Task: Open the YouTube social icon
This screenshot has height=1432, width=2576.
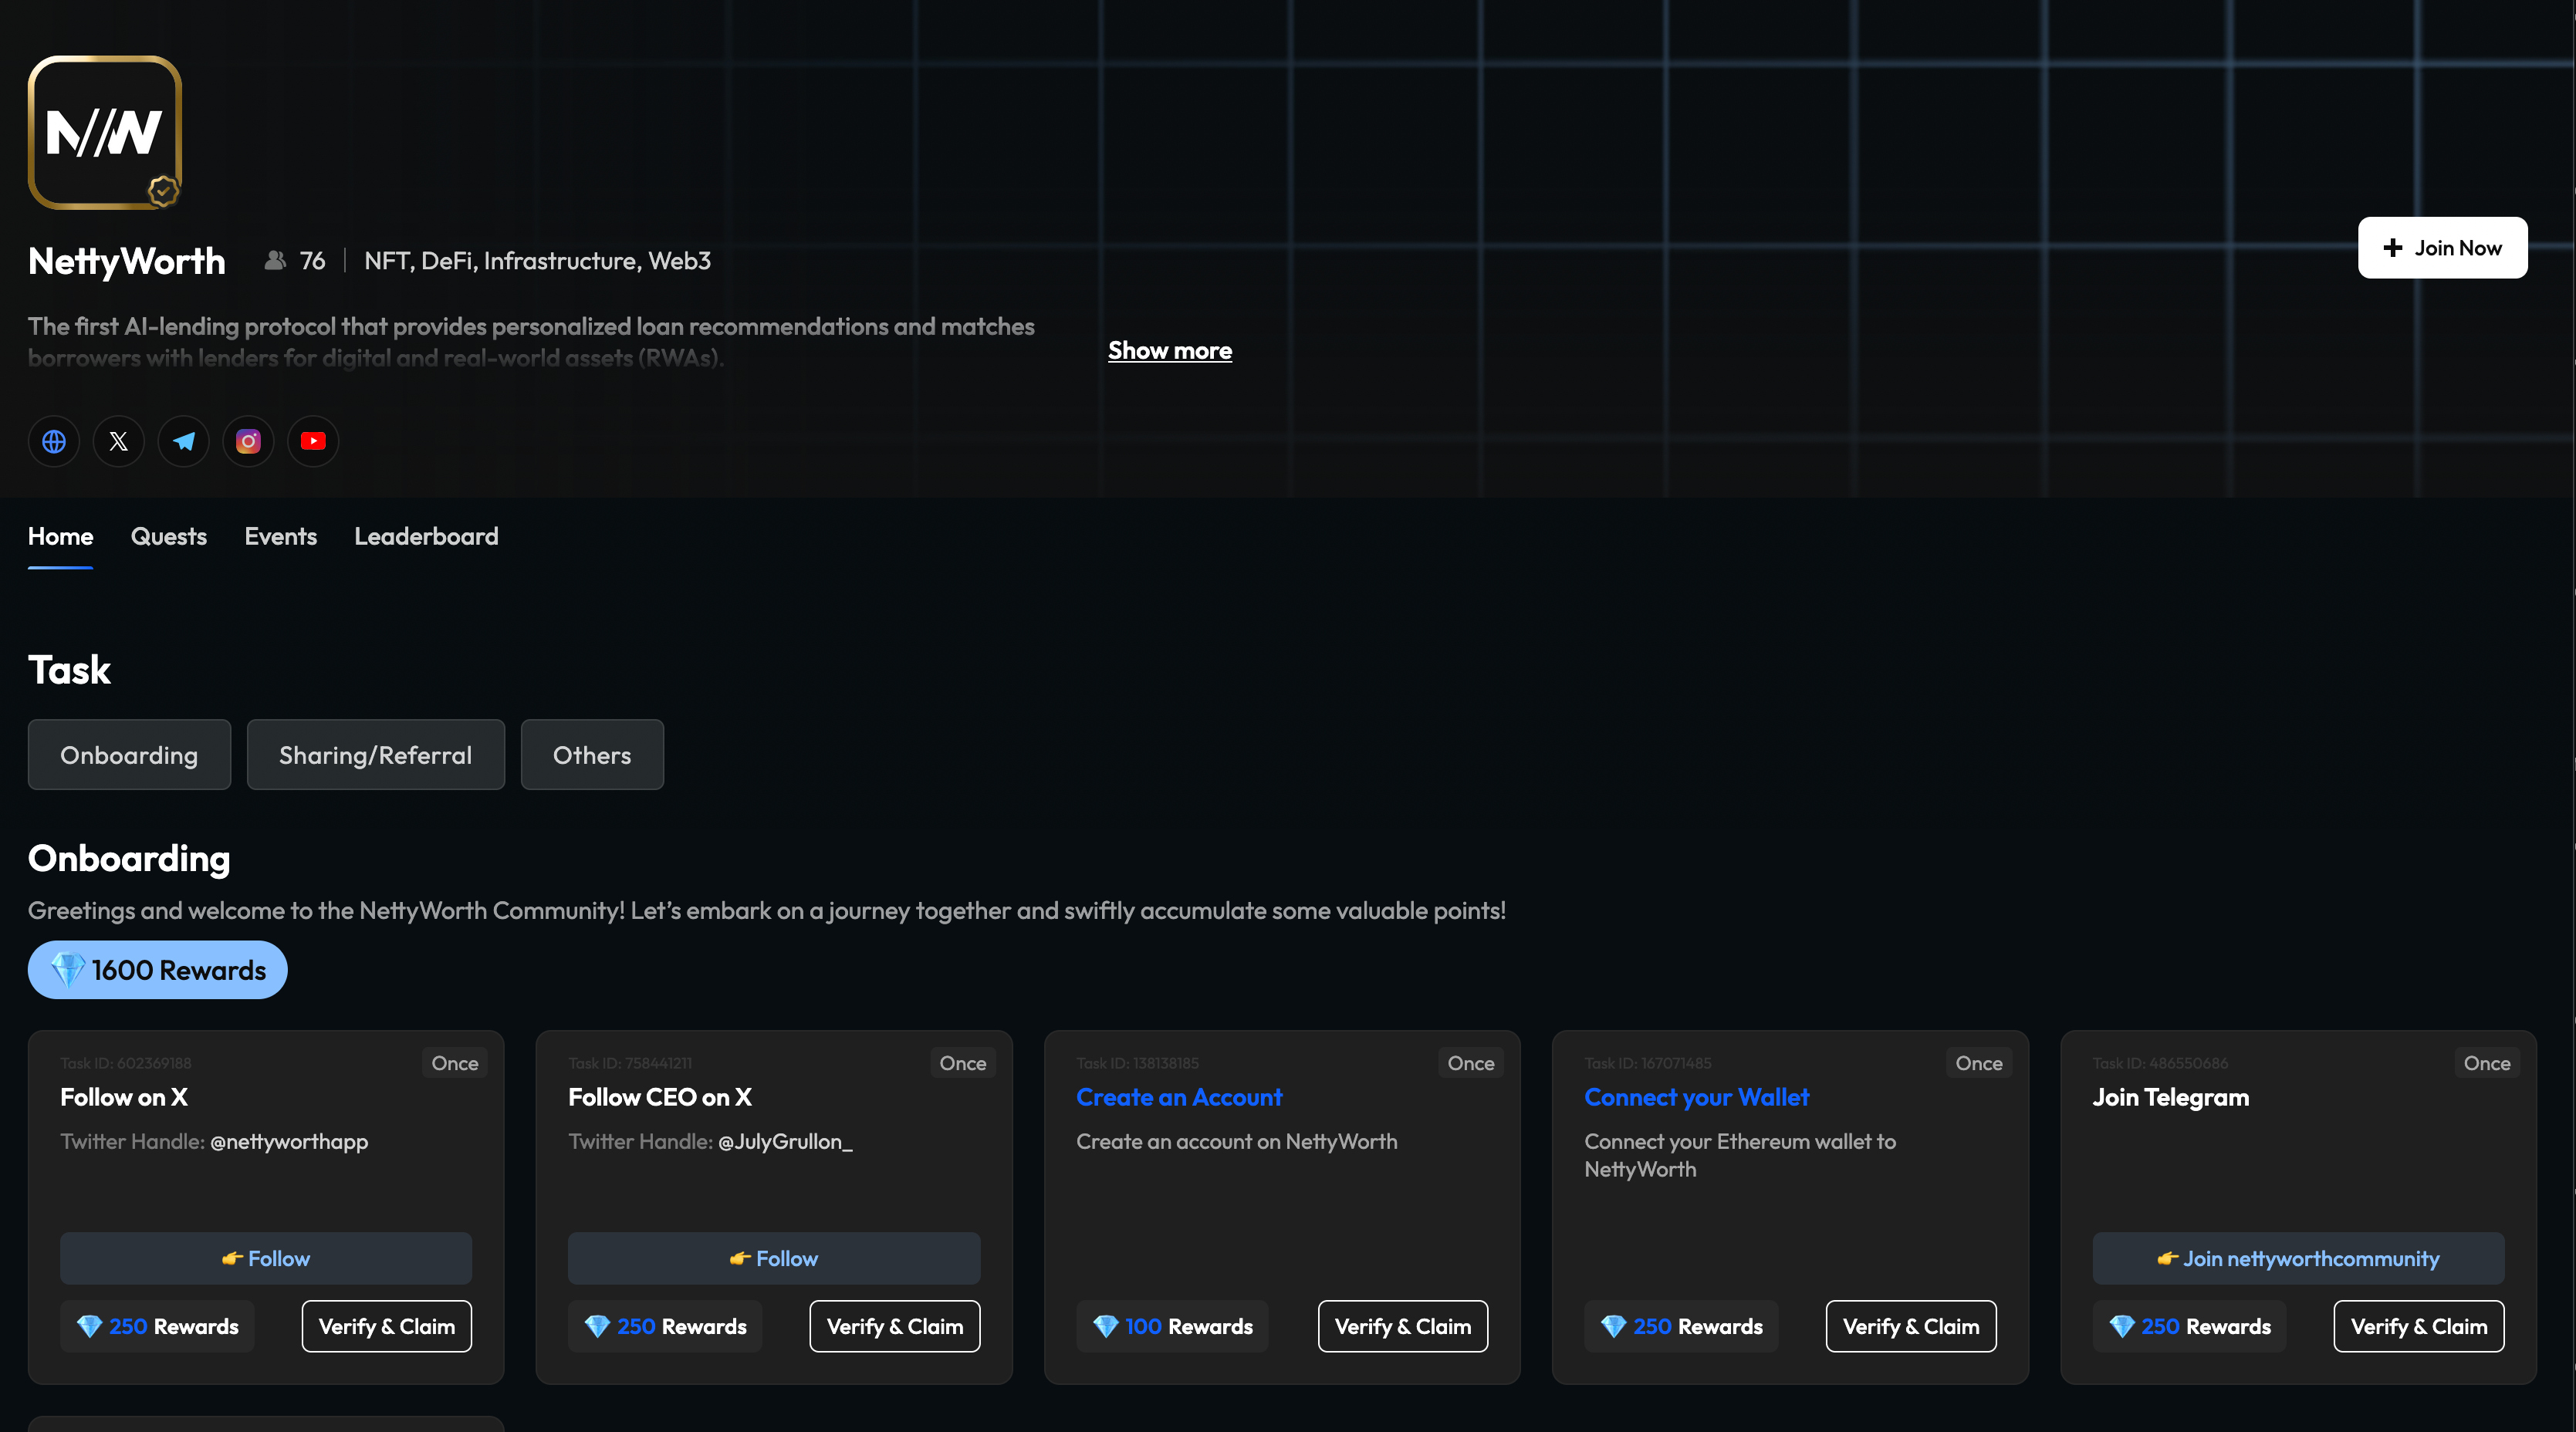Action: tap(313, 441)
